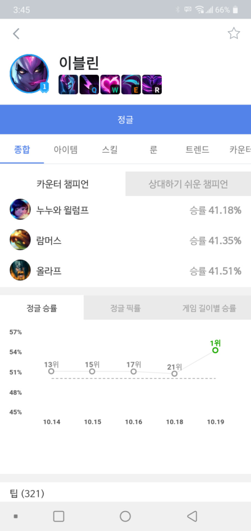251x531 pixels.
Task: Tap the W skill heart icon
Action: point(110,84)
